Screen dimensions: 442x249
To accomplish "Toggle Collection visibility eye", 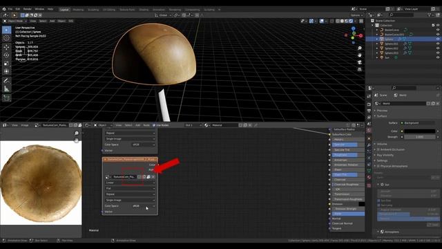I will (x=438, y=25).
